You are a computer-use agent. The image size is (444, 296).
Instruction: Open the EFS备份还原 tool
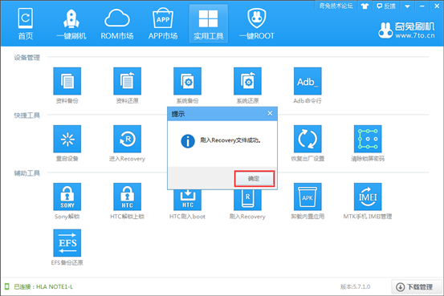click(67, 243)
